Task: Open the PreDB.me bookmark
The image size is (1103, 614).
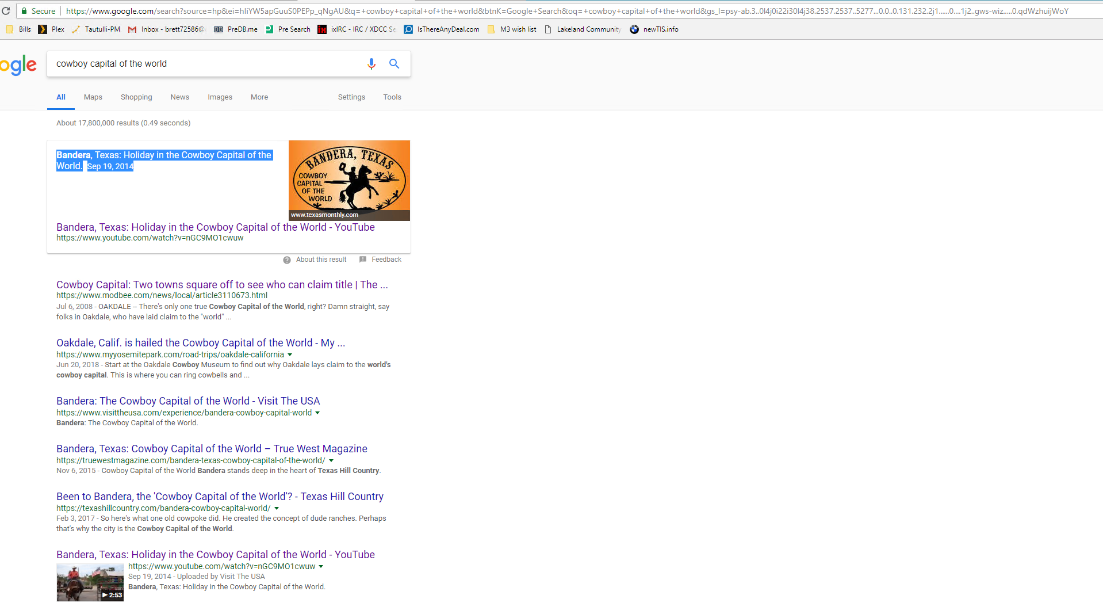Action: 236,29
